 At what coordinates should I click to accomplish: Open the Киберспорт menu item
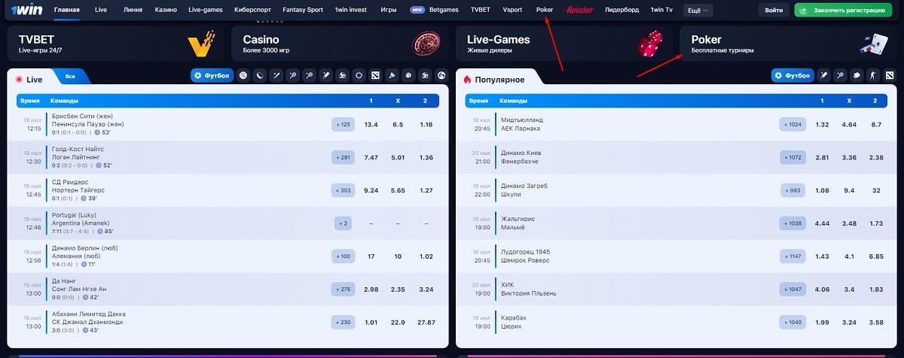pos(255,11)
